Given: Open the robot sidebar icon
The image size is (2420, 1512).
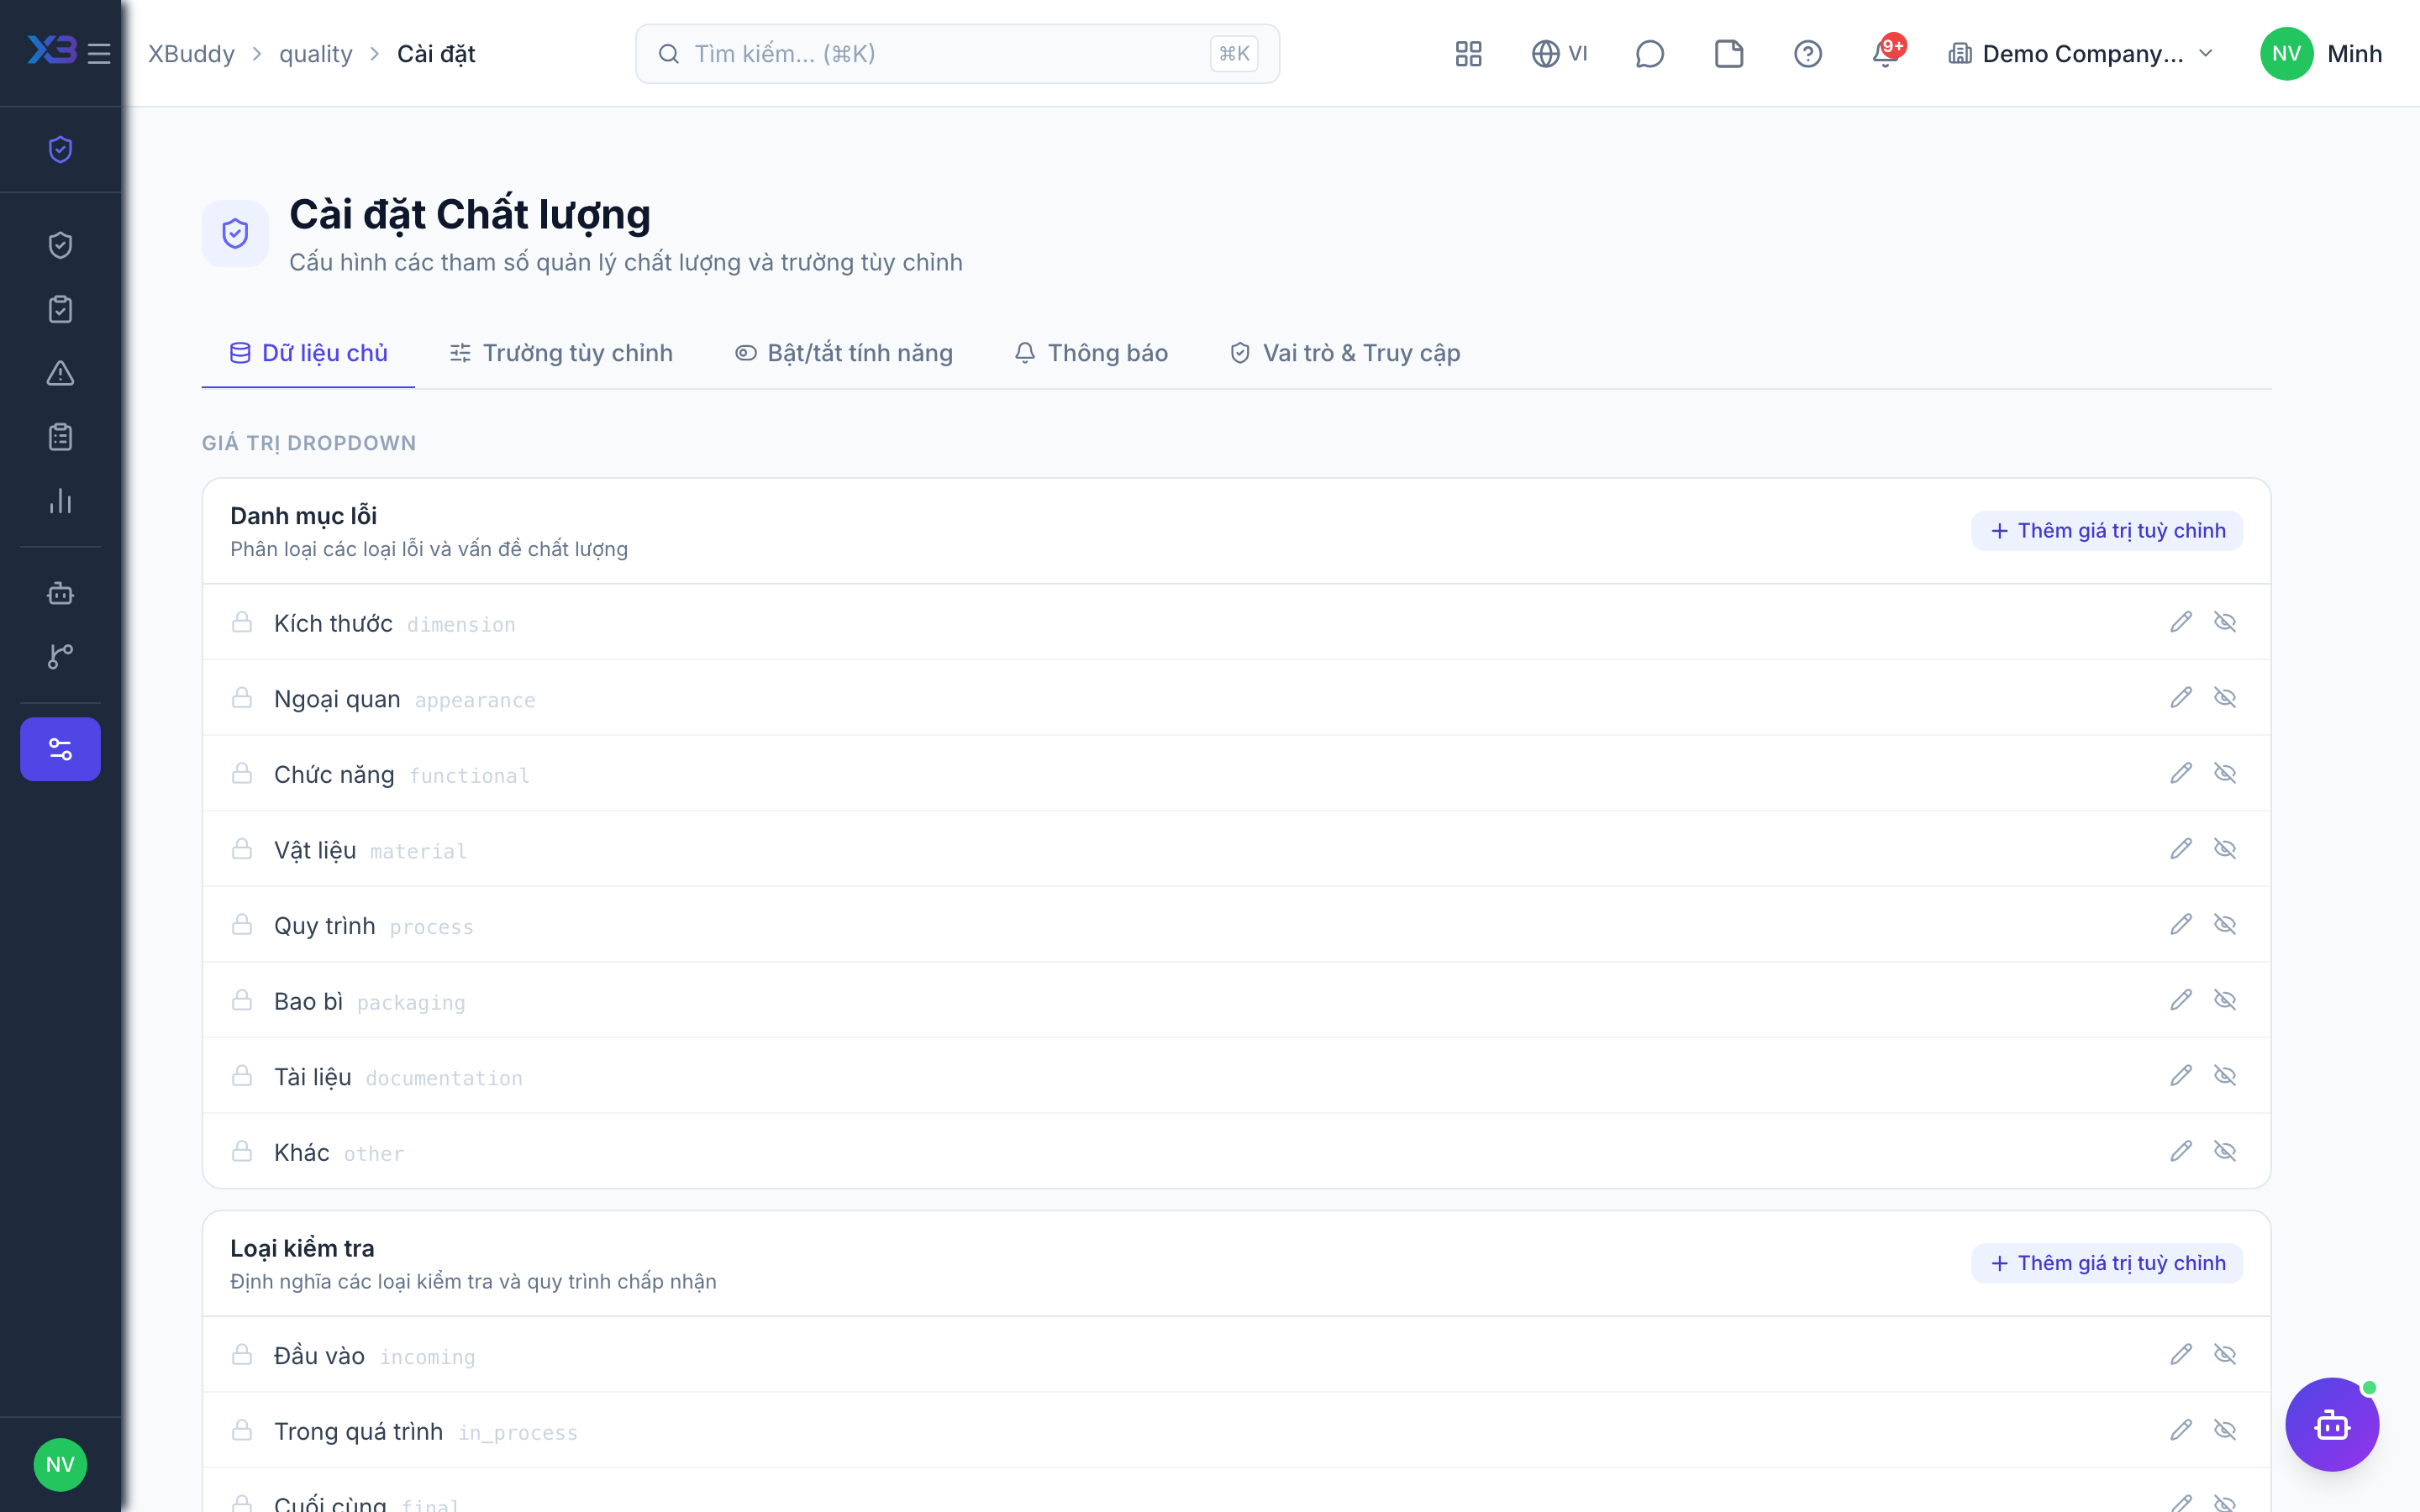Looking at the screenshot, I should [x=60, y=593].
